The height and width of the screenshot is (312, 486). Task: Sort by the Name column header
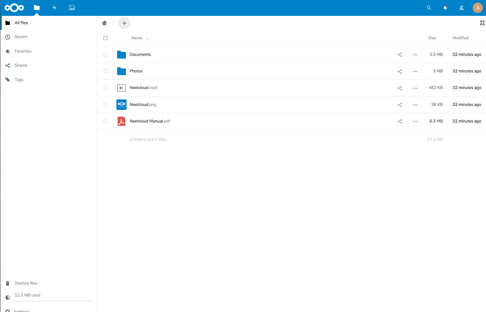click(x=137, y=38)
